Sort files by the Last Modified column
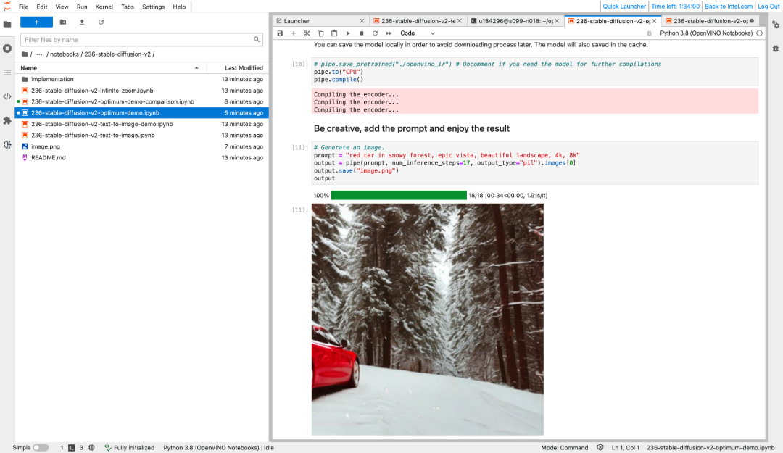Viewport: 783px width, 453px height. (x=238, y=68)
